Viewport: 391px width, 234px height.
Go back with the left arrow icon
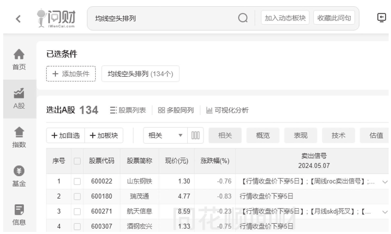[18, 19]
